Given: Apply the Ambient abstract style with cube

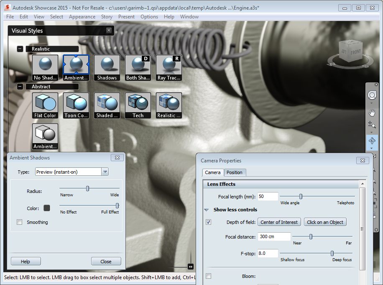Looking at the screenshot, I should [45, 136].
